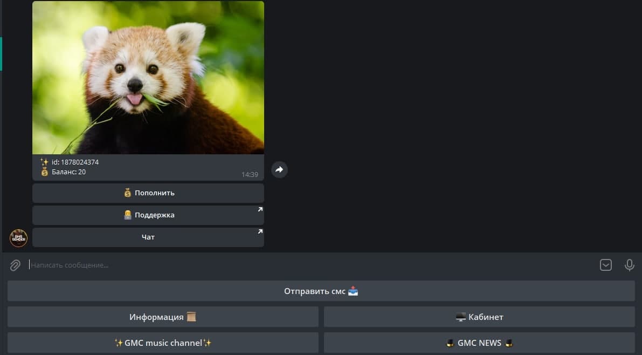Open the Чат link button

(148, 237)
